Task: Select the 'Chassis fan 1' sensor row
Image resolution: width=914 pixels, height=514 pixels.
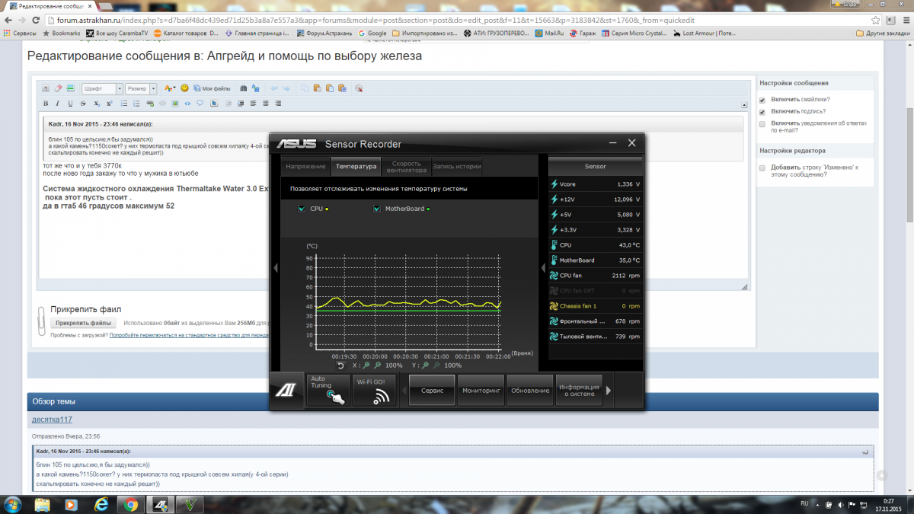Action: tap(595, 306)
